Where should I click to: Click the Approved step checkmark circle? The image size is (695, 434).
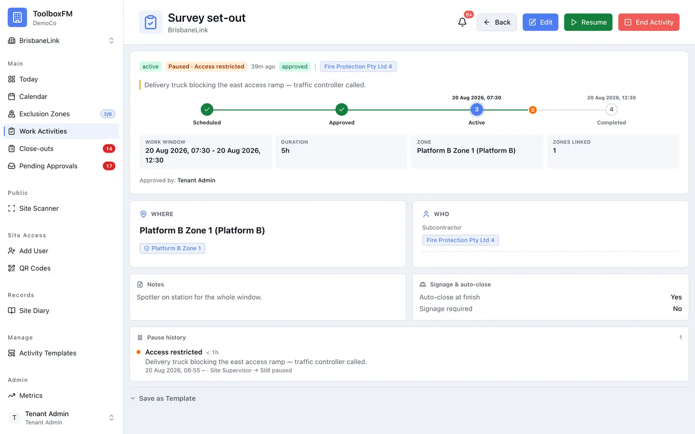pos(342,110)
